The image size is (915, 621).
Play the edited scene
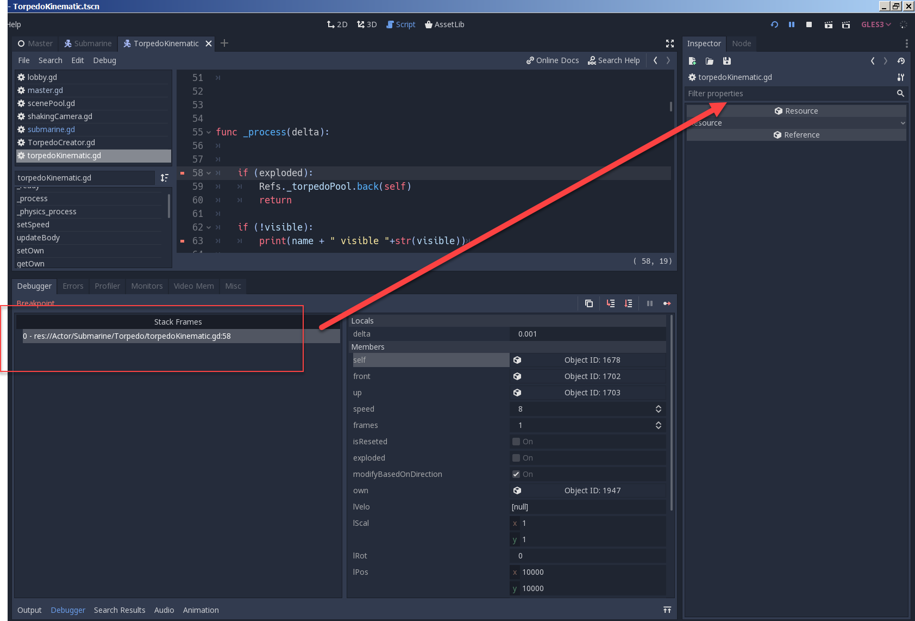click(828, 24)
